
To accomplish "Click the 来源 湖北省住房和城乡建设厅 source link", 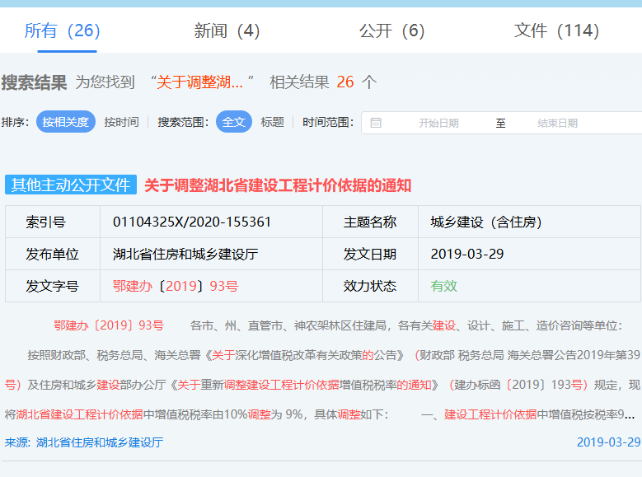I will pyautogui.click(x=83, y=442).
